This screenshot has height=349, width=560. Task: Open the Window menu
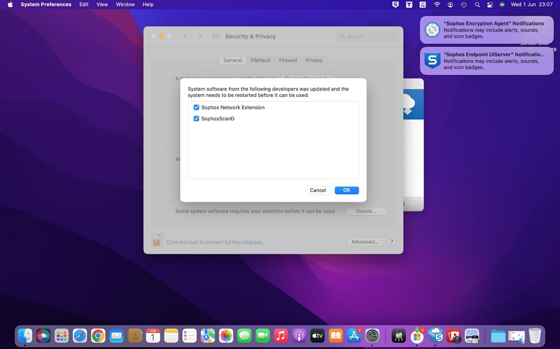125,5
